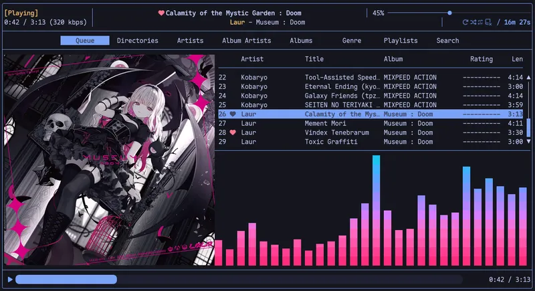The width and height of the screenshot is (535, 291).
Task: Select the Vindex Tenebrarum title
Action: click(337, 132)
